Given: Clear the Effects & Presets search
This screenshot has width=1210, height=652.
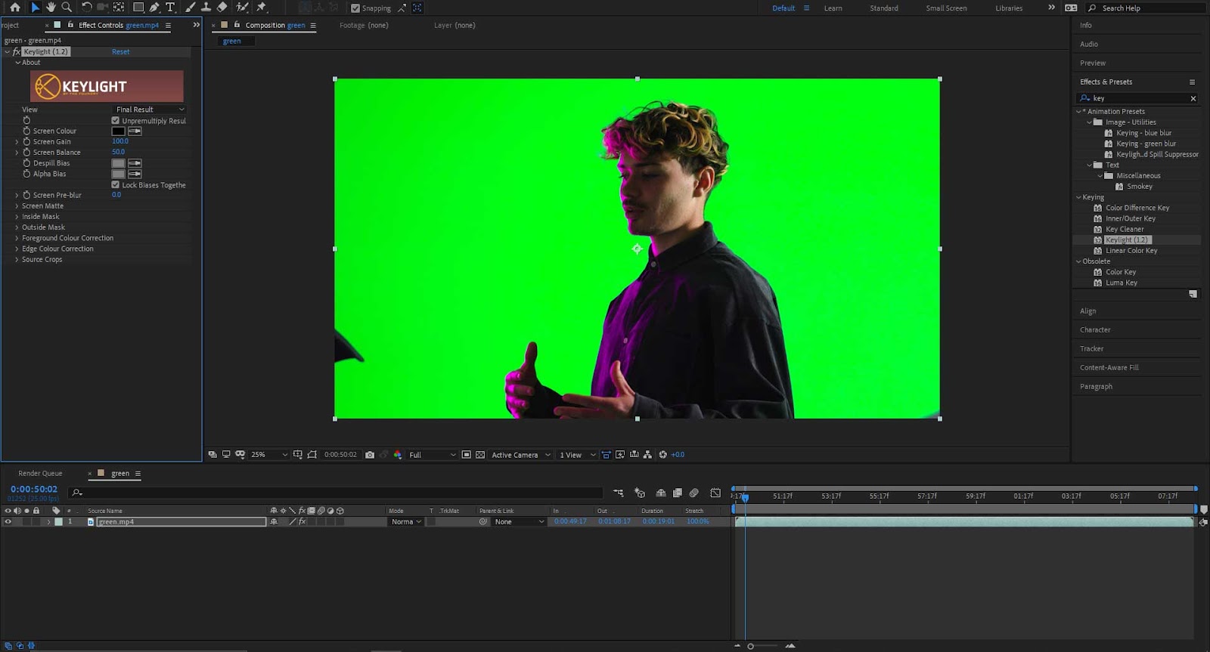Looking at the screenshot, I should pyautogui.click(x=1193, y=99).
